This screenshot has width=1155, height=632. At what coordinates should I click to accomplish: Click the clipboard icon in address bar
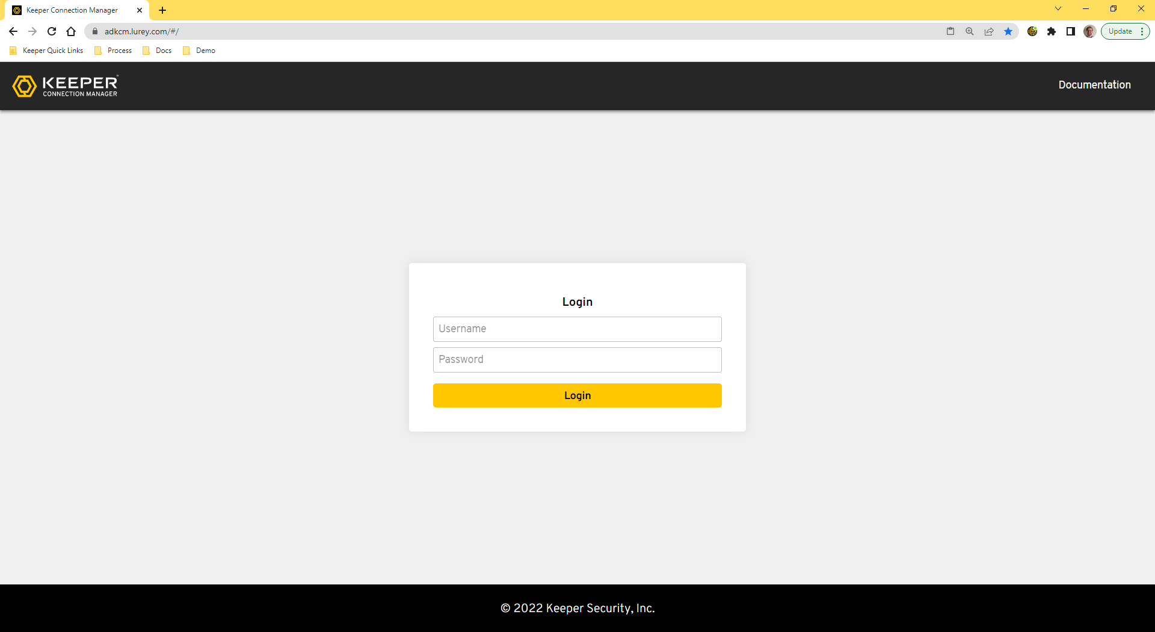point(950,31)
